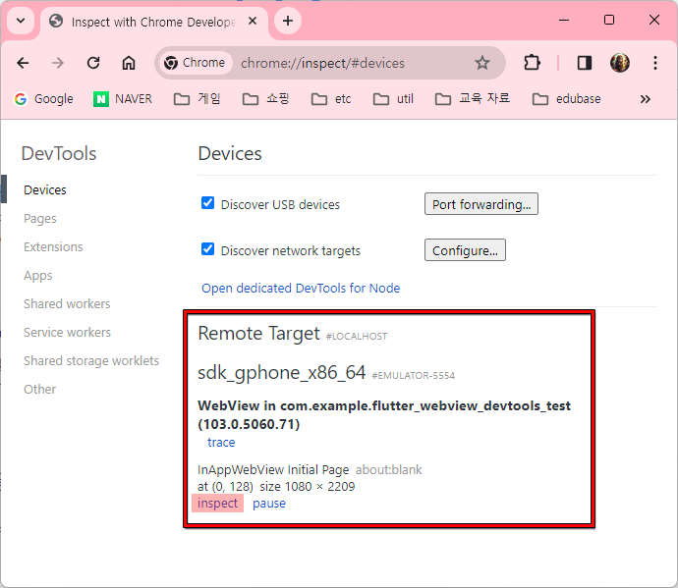This screenshot has width=678, height=588.
Task: Bookmark this page with the star icon
Action: tap(482, 63)
